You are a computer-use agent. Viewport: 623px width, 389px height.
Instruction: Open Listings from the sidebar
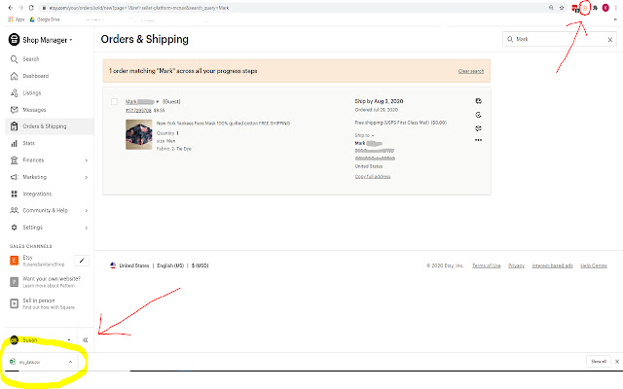pyautogui.click(x=34, y=91)
